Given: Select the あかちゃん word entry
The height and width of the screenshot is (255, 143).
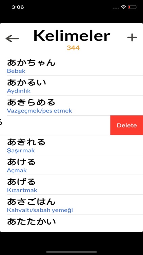Looking at the screenshot, I should pos(71,66).
